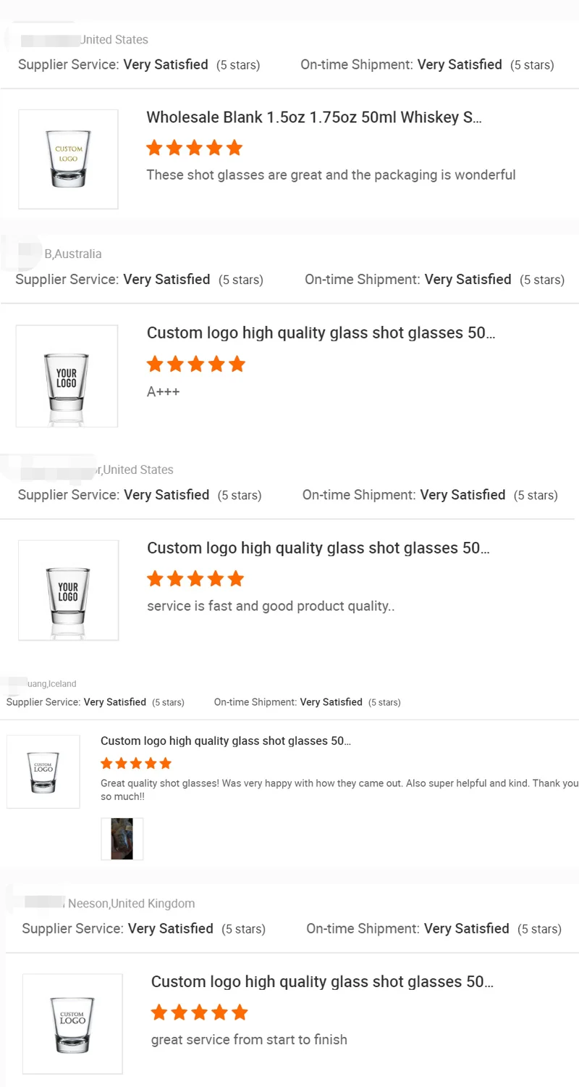579x1087 pixels.
Task: Open the 'Custom logo high quality glass shot glasses' listing
Action: point(319,548)
